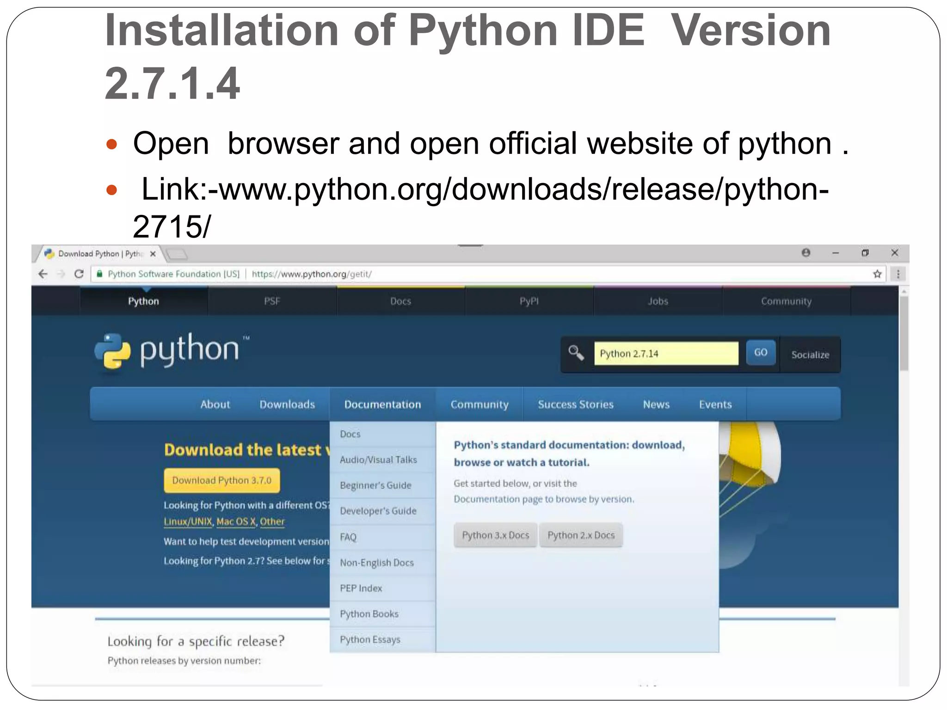Select Python Books menu entry
The height and width of the screenshot is (710, 947).
tap(383, 614)
